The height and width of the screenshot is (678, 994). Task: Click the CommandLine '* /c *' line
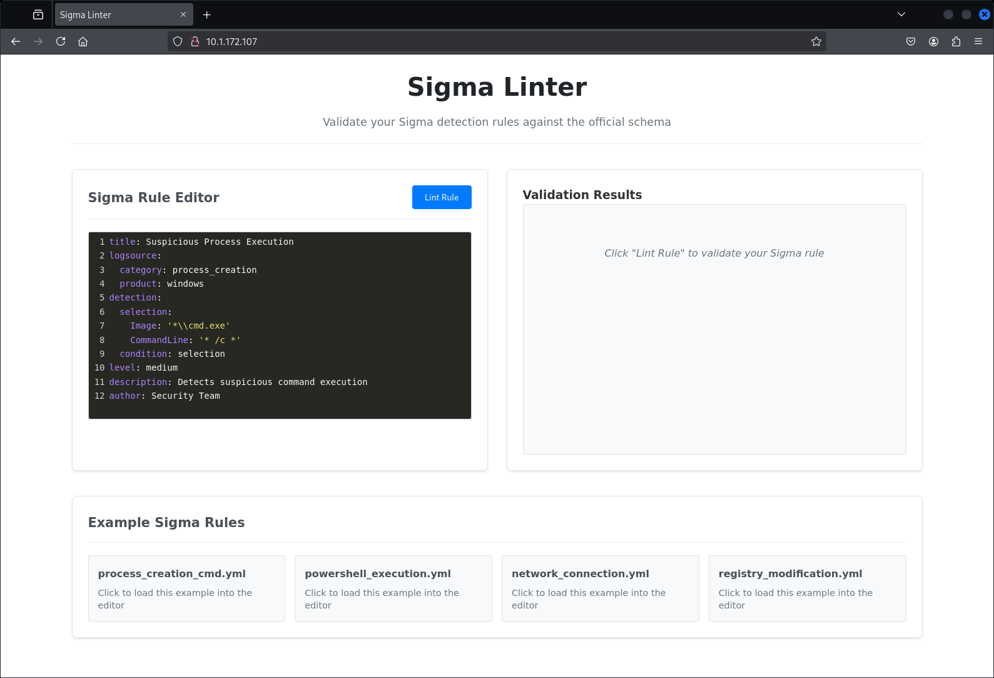185,340
